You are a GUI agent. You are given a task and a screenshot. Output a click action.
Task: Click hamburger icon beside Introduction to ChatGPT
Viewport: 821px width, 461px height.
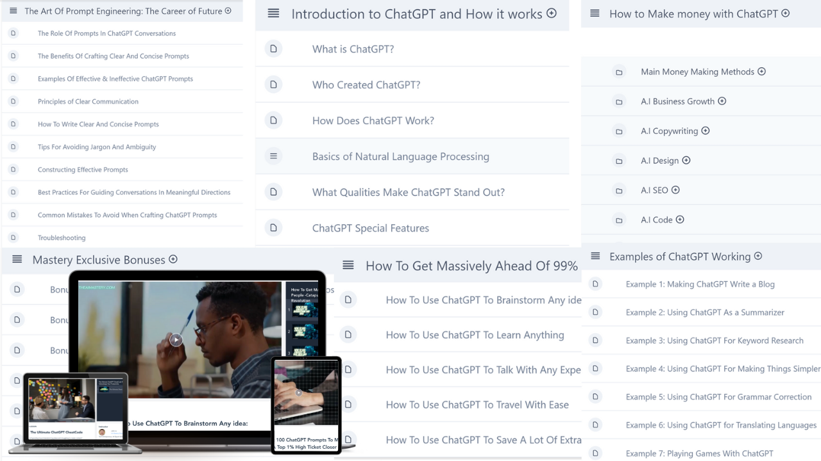click(273, 13)
